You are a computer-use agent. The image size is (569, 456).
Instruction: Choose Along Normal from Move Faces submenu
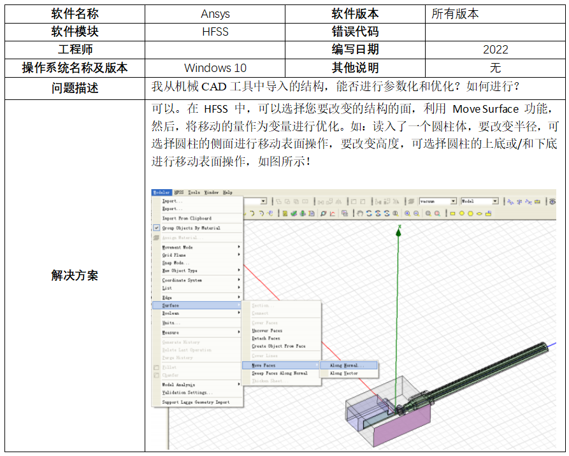(x=345, y=366)
